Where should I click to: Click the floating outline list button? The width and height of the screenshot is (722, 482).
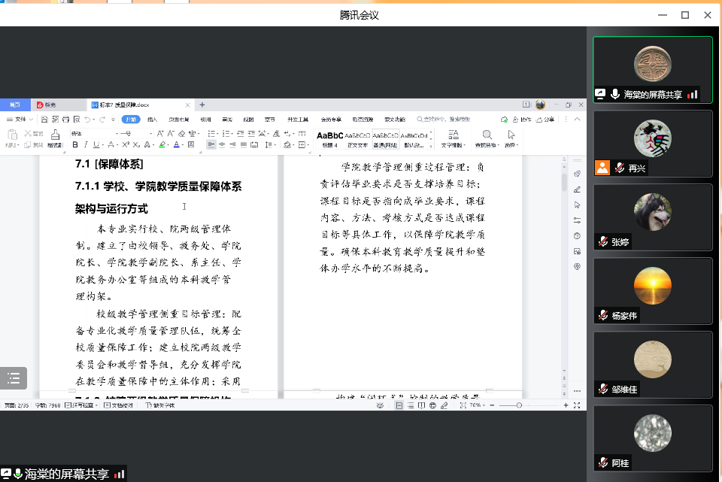point(14,378)
